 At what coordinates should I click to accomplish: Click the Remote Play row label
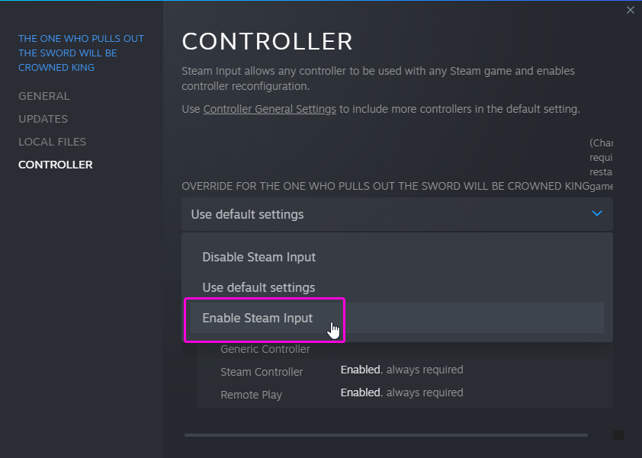[x=251, y=395]
